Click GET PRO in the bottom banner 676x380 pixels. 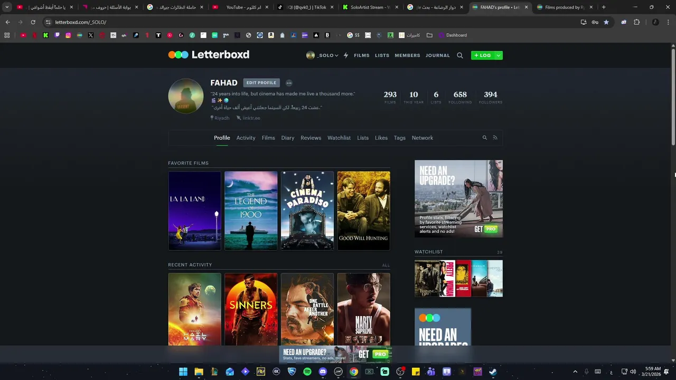pos(373,354)
